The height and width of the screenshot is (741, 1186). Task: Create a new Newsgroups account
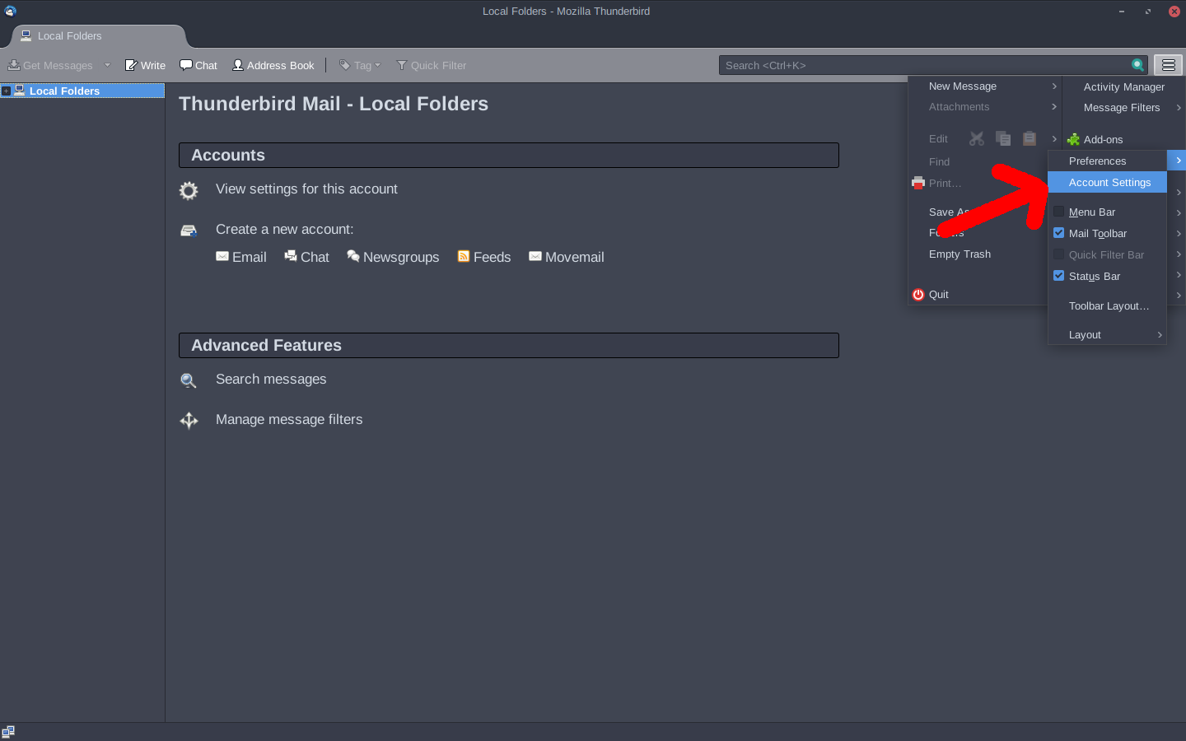point(393,257)
